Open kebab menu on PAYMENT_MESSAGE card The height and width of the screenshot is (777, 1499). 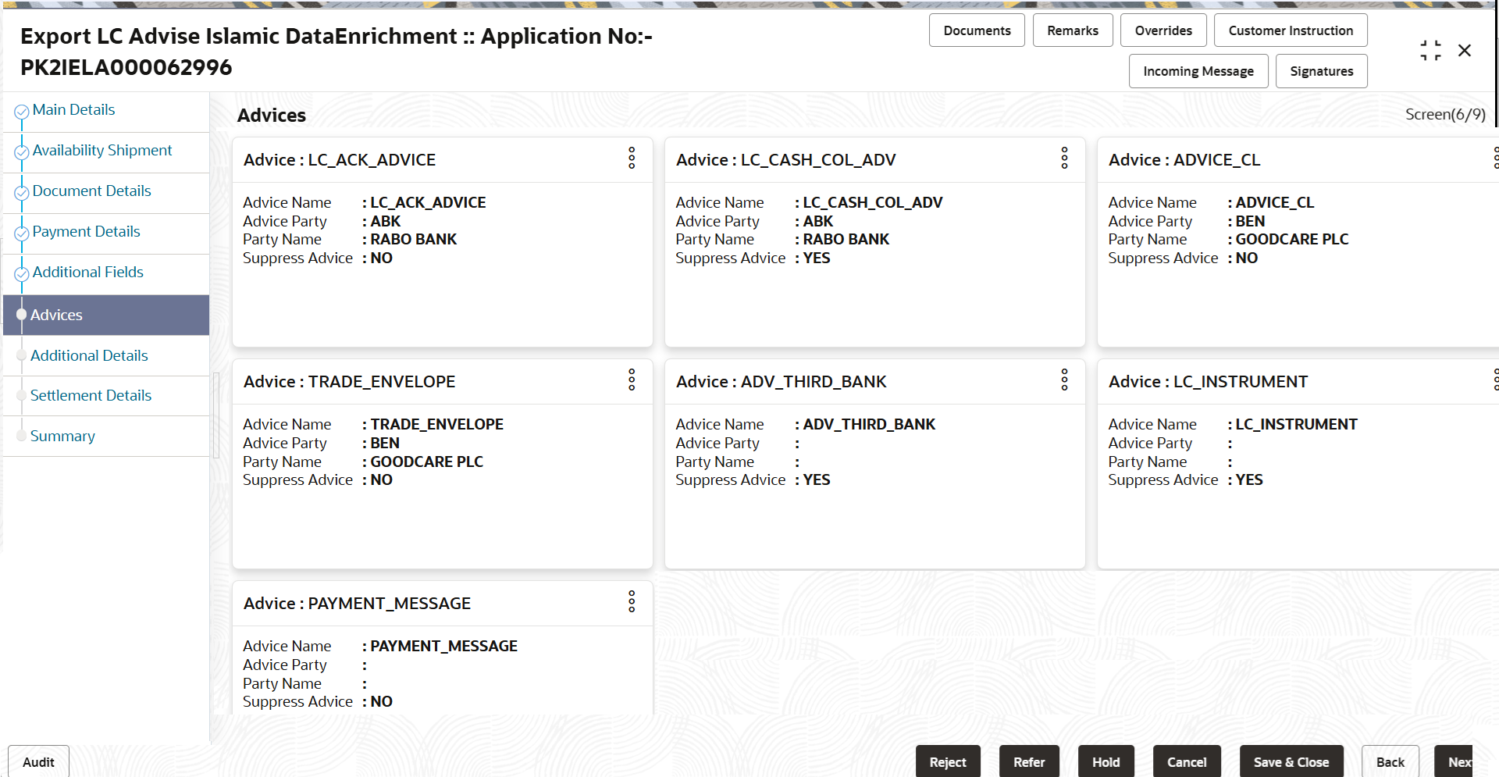[632, 602]
